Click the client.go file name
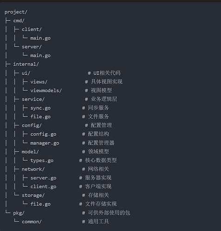 pyautogui.click(x=43, y=187)
